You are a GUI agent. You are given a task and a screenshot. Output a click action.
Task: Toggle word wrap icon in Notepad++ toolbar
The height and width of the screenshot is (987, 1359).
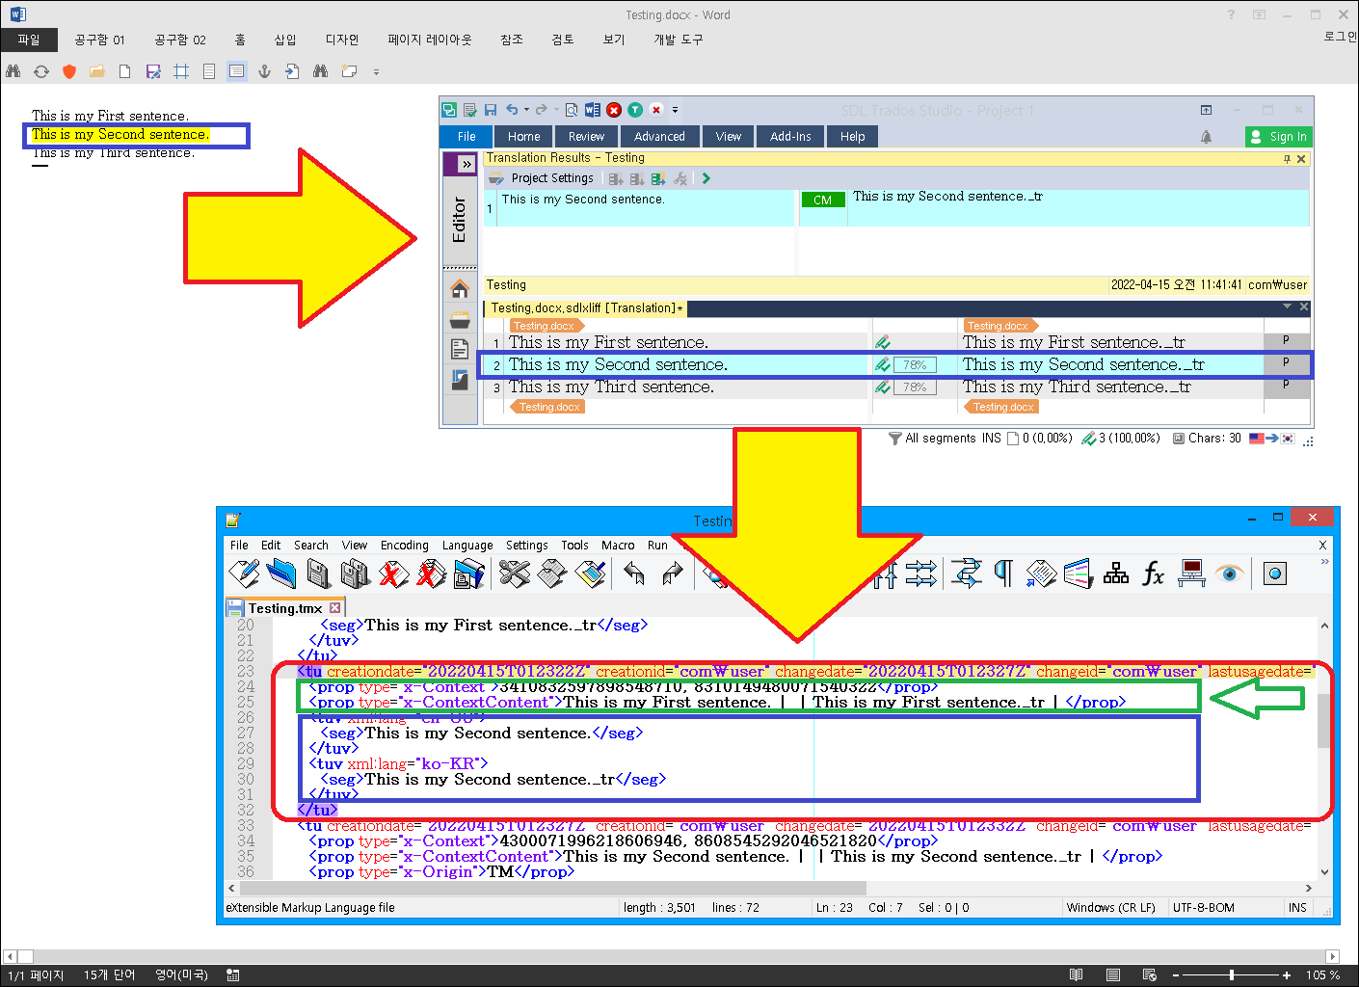[966, 574]
